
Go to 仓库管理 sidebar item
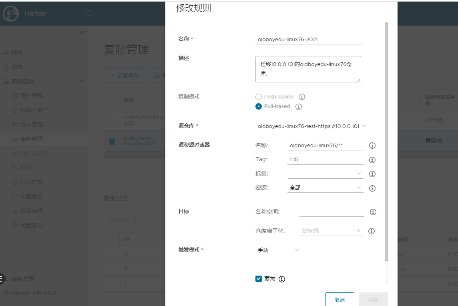click(x=32, y=124)
